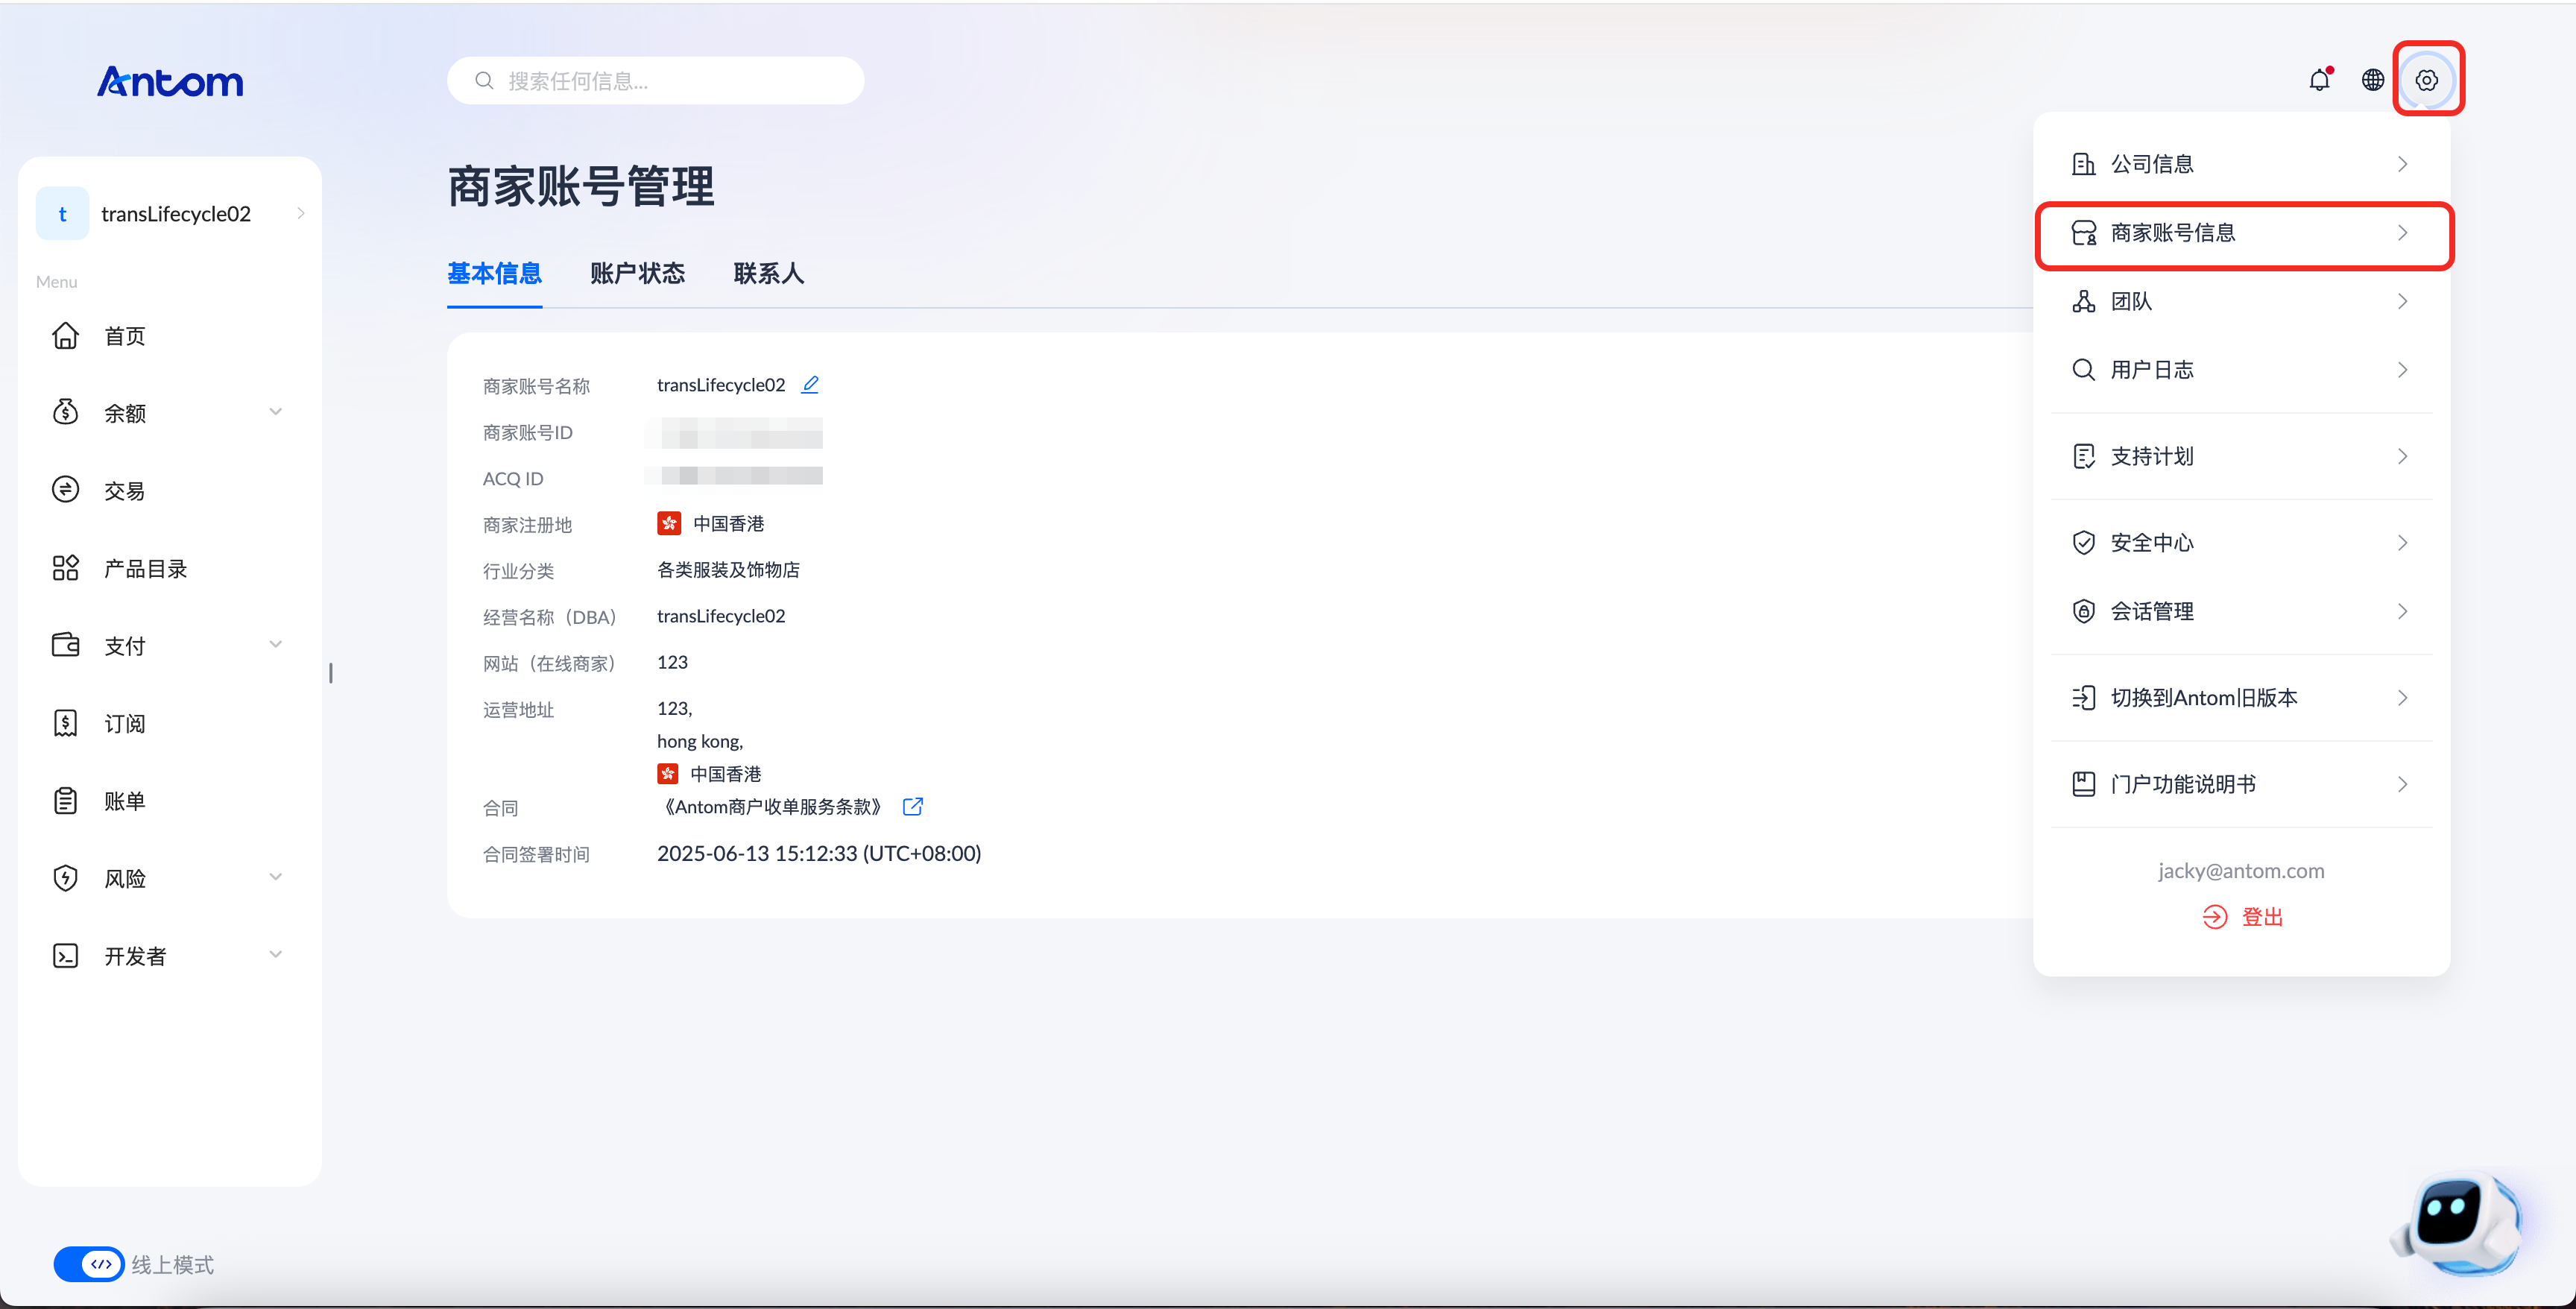Open 商家账号信息 in the settings menu

(x=2243, y=234)
